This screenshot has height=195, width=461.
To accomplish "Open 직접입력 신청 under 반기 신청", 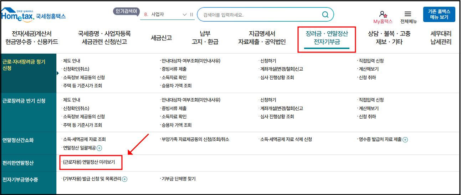I will click(x=371, y=100).
